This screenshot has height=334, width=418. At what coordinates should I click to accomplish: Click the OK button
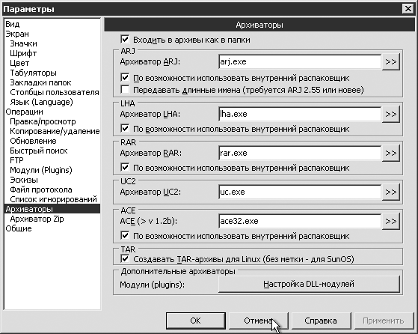pos(196,321)
